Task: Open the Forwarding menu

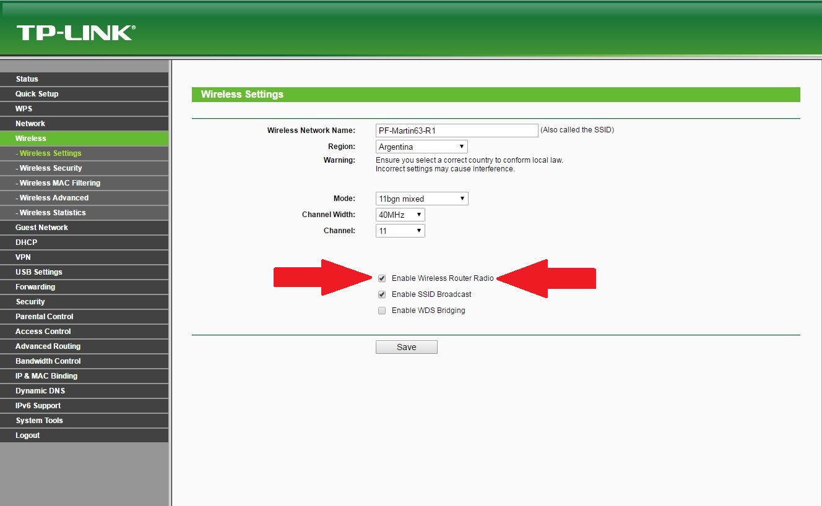Action: (84, 287)
